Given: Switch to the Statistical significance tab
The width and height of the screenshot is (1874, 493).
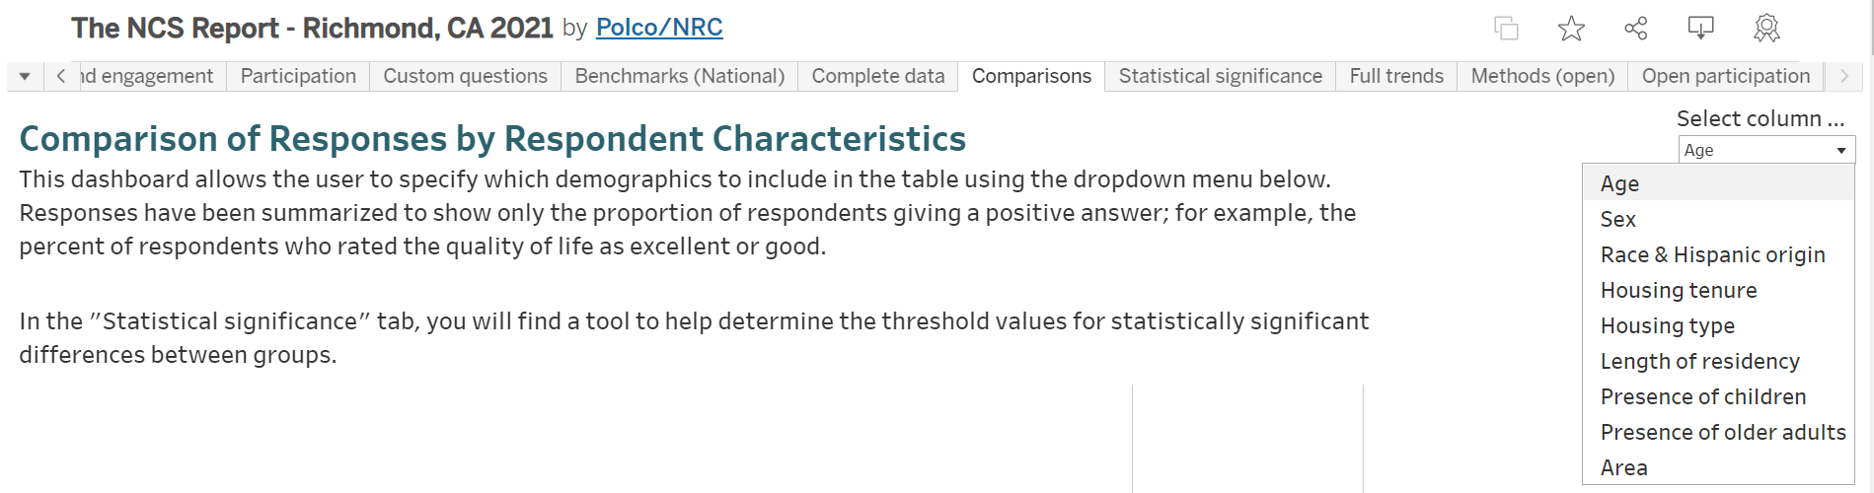Looking at the screenshot, I should coord(1220,76).
